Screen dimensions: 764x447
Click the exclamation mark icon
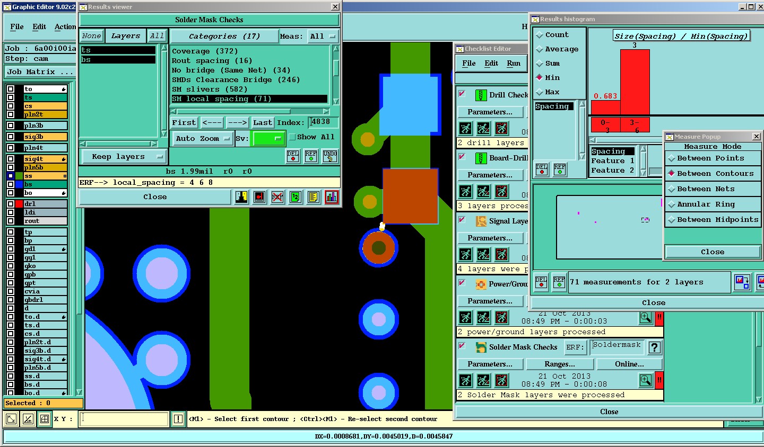pos(178,419)
